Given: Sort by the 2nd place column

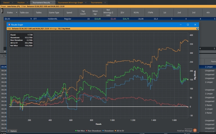Looking at the screenshot, I should coord(179,12).
